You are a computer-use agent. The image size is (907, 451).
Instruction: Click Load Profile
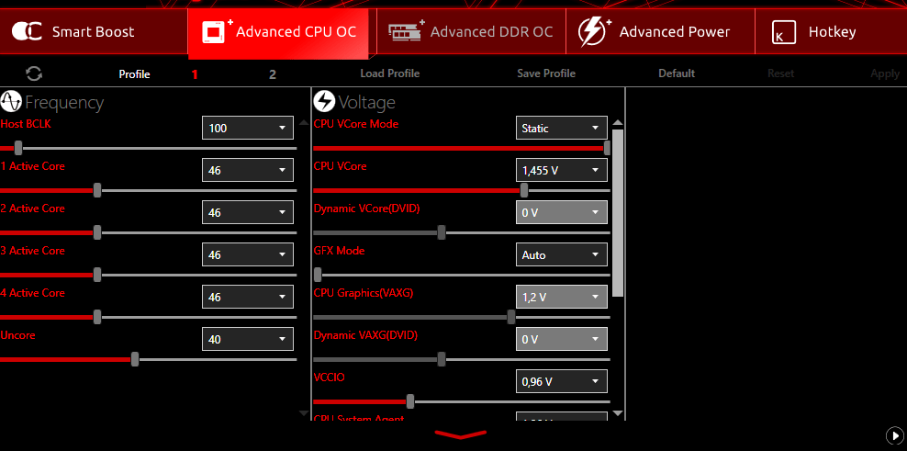(390, 73)
